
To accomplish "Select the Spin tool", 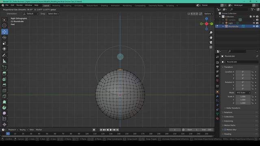I will pos(4,107).
